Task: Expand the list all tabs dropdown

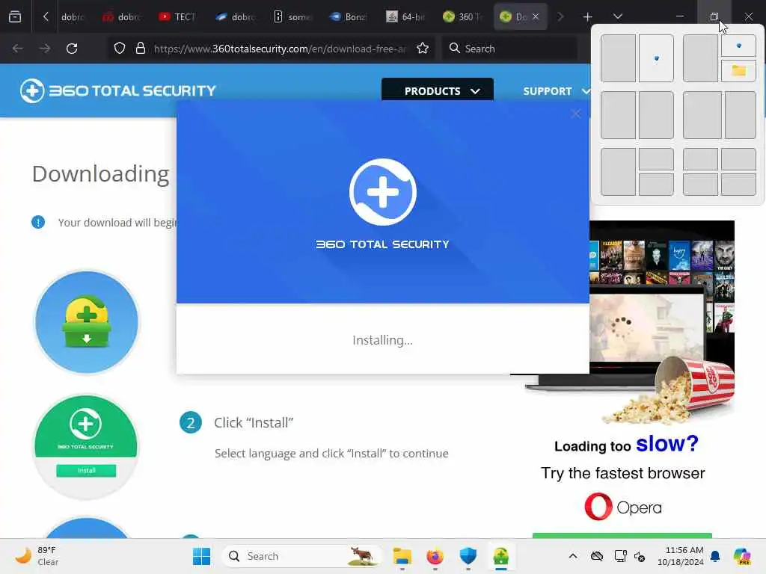Action: click(x=618, y=16)
